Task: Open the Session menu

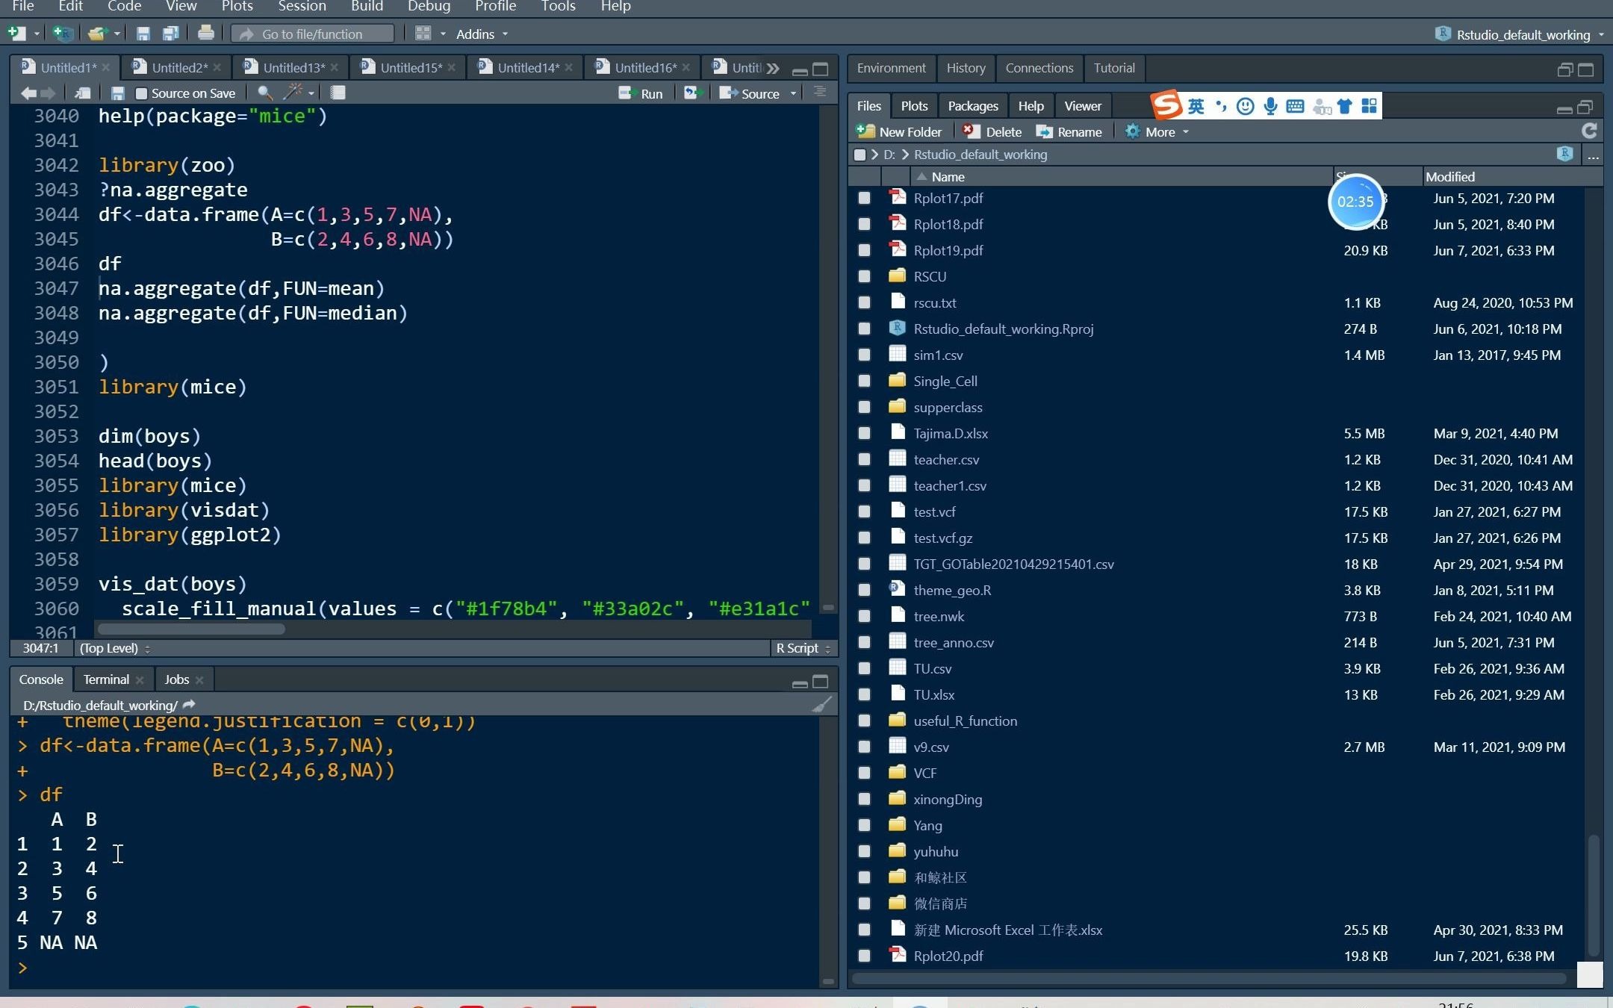Action: pyautogui.click(x=302, y=7)
